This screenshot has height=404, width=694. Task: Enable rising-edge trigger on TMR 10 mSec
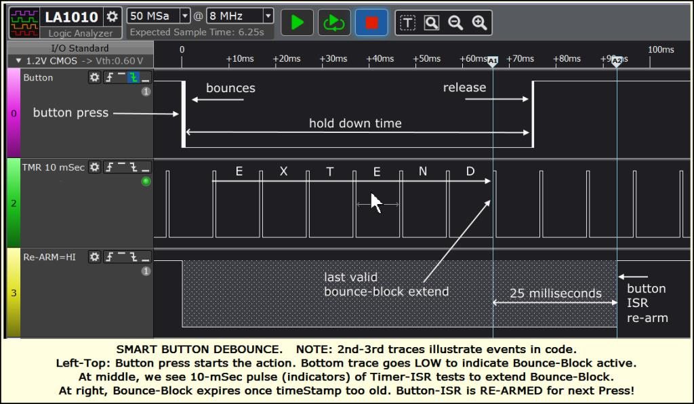coord(109,167)
